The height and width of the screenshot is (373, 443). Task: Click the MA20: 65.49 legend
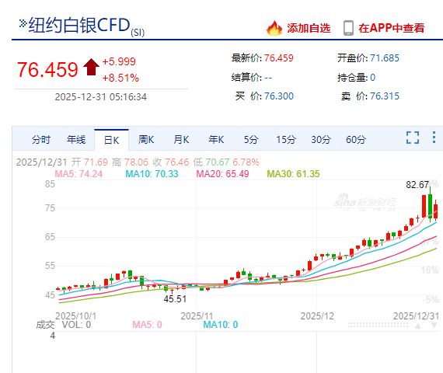222,174
